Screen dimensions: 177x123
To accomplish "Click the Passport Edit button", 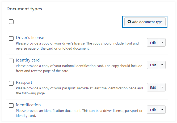I will pos(153,87).
